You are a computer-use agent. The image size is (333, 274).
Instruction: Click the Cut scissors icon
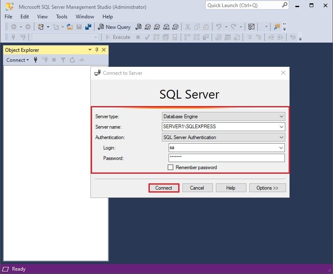pos(187,27)
